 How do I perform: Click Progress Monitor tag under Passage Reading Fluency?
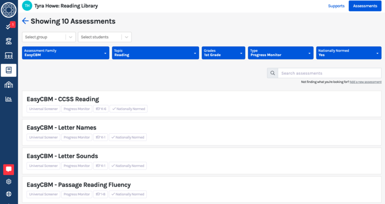point(76,194)
